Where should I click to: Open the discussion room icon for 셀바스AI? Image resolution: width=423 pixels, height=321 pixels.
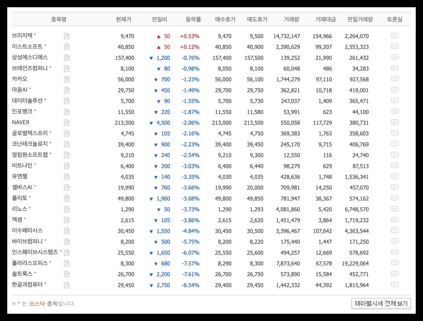395,187
